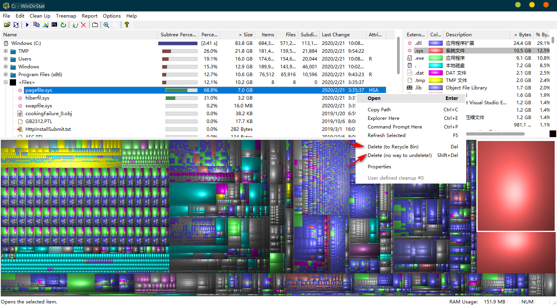Click the Windows (C:) drive icon

point(6,43)
